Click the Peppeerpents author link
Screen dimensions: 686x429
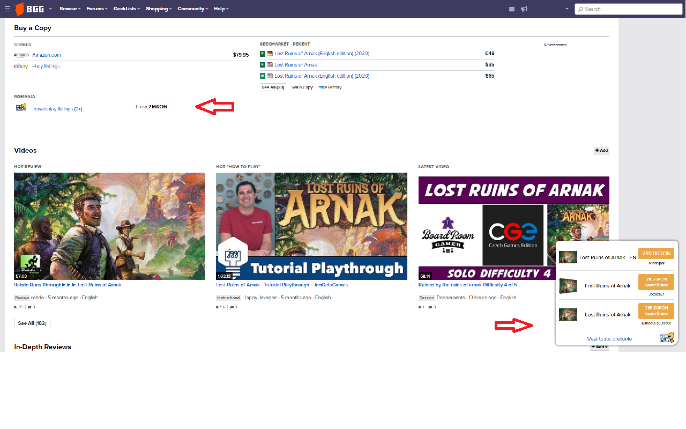pos(451,298)
